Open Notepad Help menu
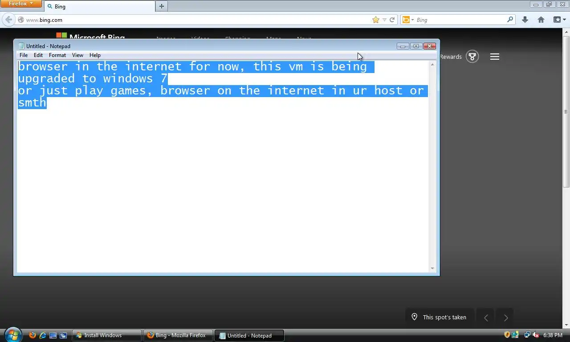 [x=95, y=55]
